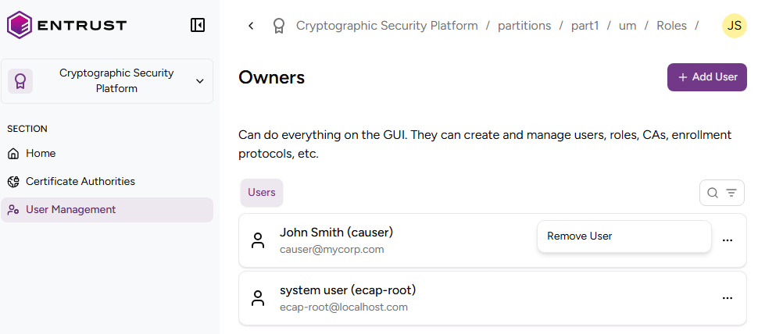This screenshot has width=758, height=334.
Task: Select Remove User from the context menu
Action: [x=579, y=236]
